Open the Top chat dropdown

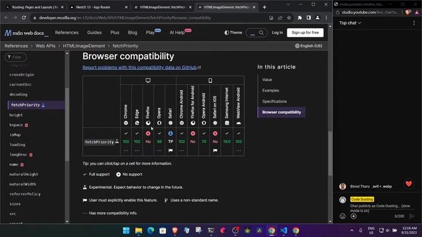(x=350, y=23)
